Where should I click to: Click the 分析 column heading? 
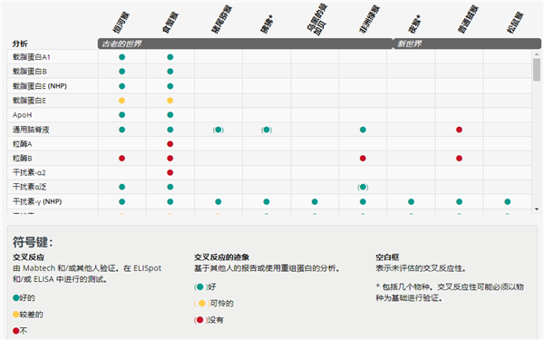pyautogui.click(x=20, y=44)
